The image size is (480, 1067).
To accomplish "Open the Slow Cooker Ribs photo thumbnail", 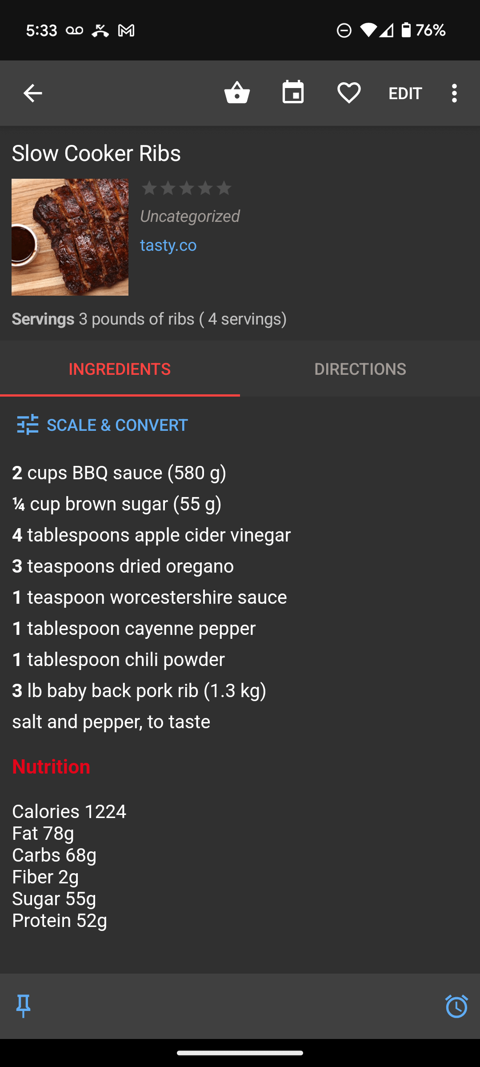I will (70, 237).
